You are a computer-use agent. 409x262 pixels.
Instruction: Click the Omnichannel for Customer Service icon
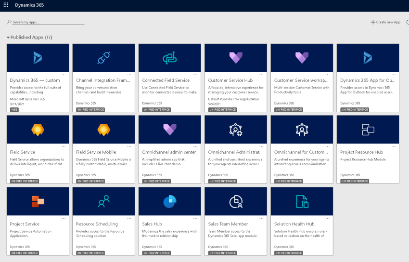[302, 130]
